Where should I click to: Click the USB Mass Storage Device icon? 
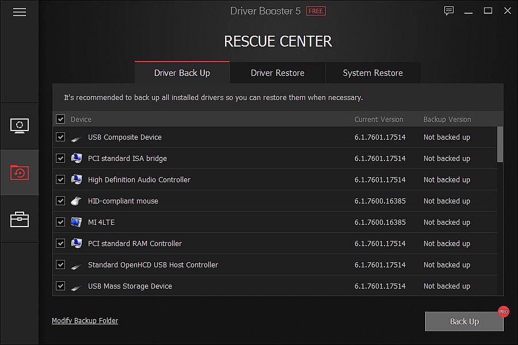point(77,287)
